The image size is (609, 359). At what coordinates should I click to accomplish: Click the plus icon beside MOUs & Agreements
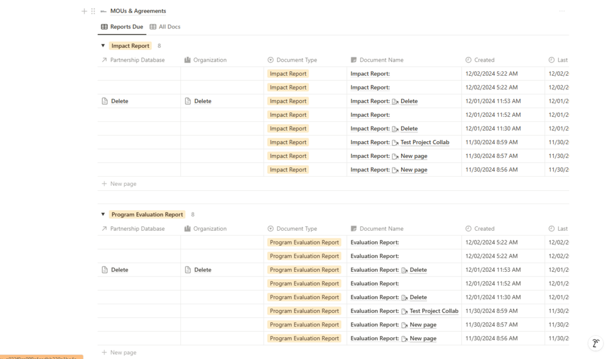tap(84, 11)
